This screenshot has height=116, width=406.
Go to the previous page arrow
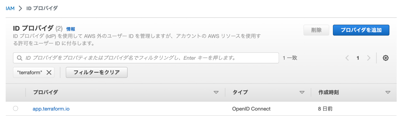coord(347,58)
